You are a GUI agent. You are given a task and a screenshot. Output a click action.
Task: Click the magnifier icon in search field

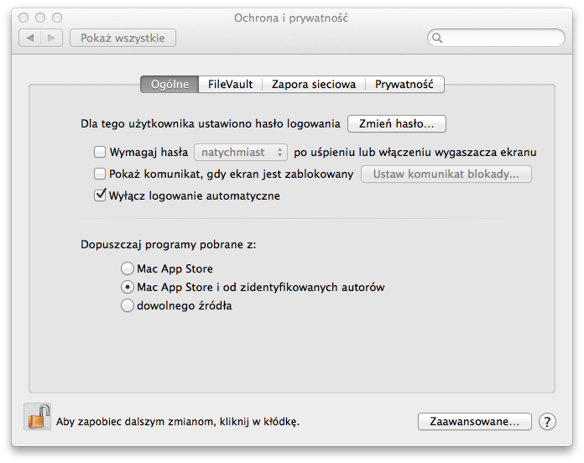point(437,38)
